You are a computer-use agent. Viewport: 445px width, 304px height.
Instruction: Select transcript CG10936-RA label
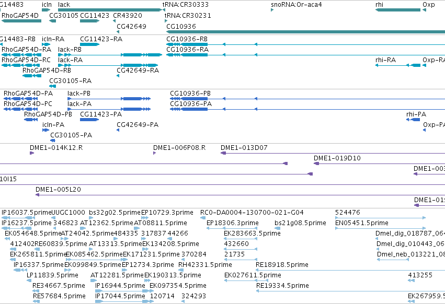click(187, 49)
